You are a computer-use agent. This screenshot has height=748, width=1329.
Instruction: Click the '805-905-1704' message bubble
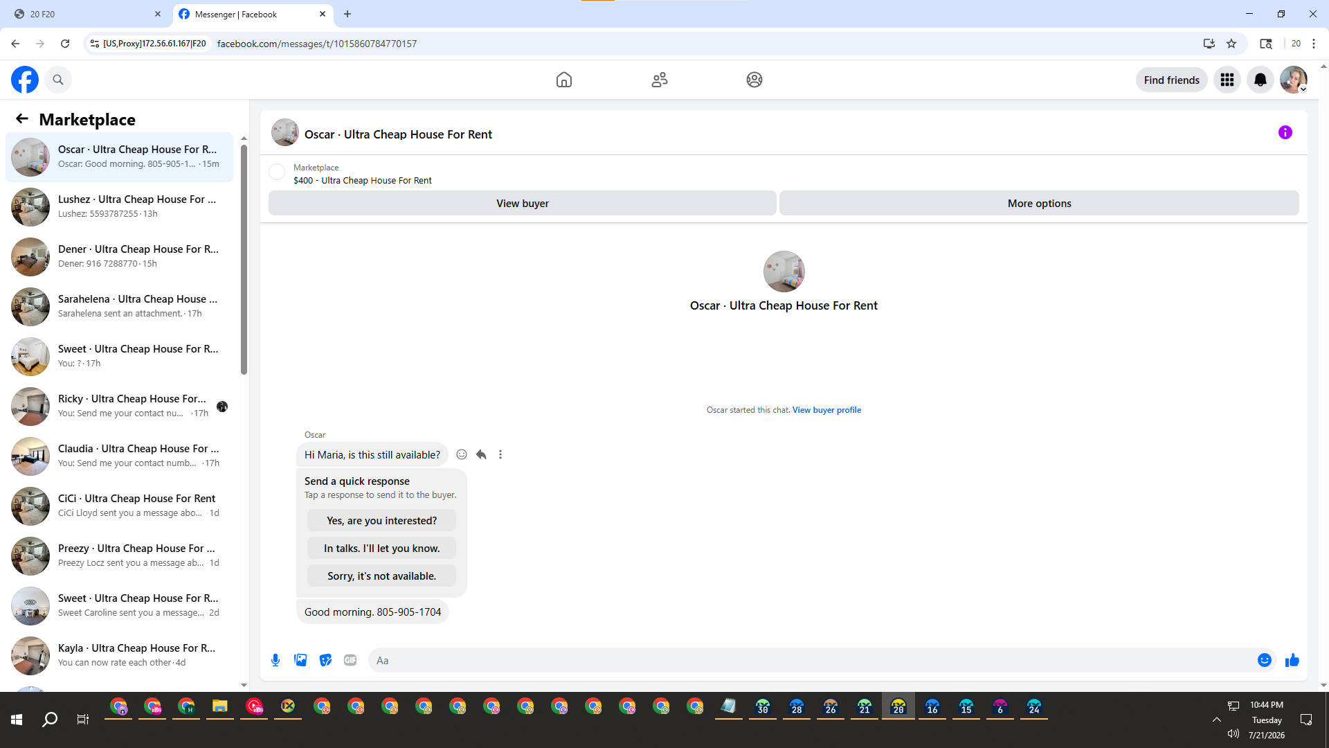(x=372, y=612)
